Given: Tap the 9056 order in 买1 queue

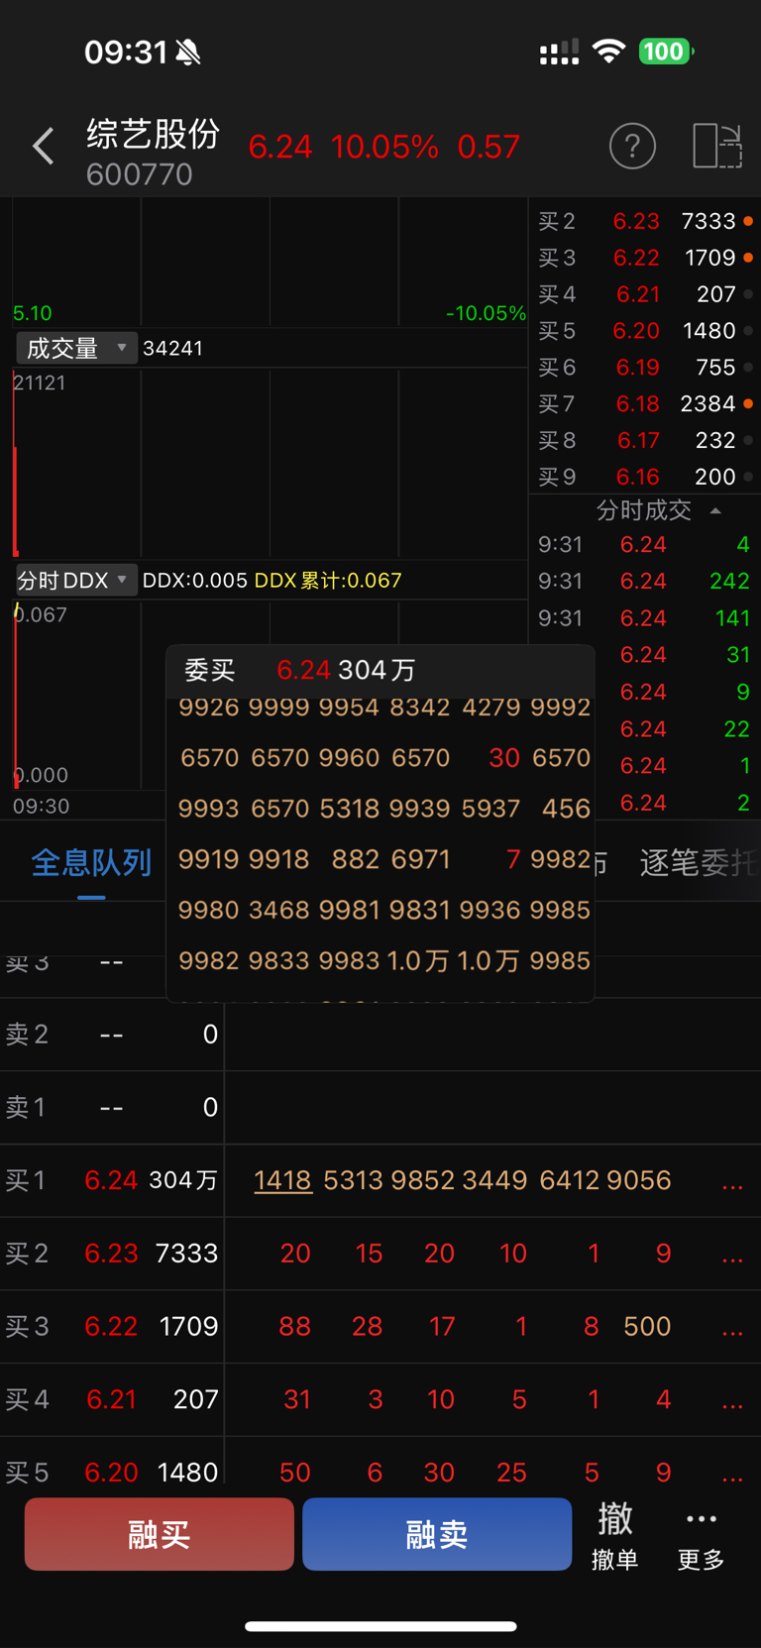Looking at the screenshot, I should [639, 1180].
